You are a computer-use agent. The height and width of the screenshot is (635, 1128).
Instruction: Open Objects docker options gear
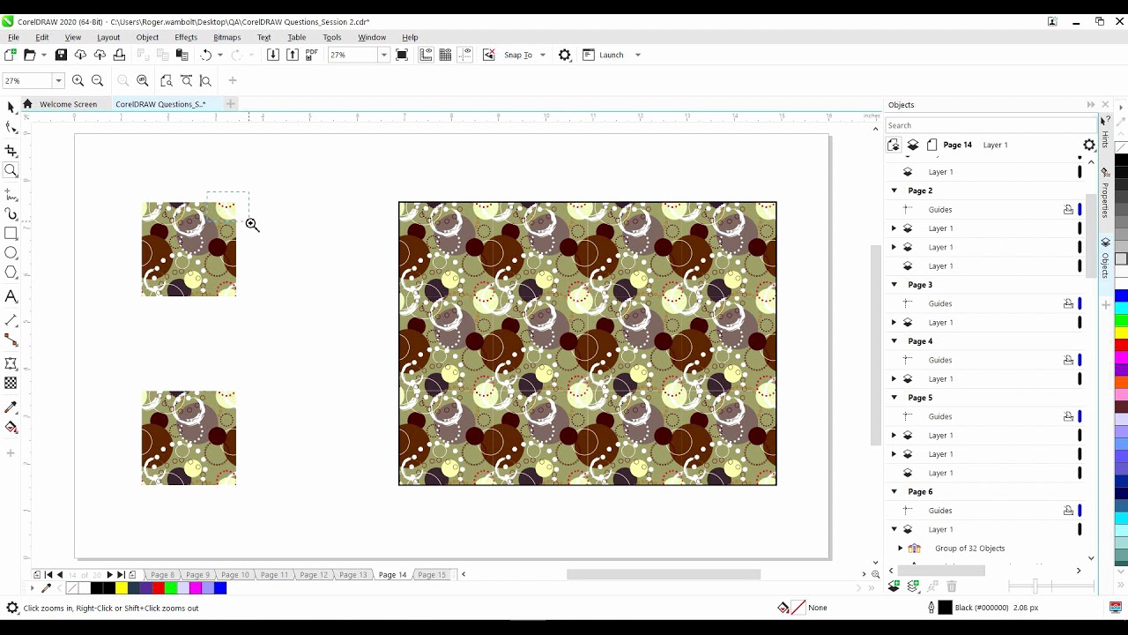(1089, 145)
